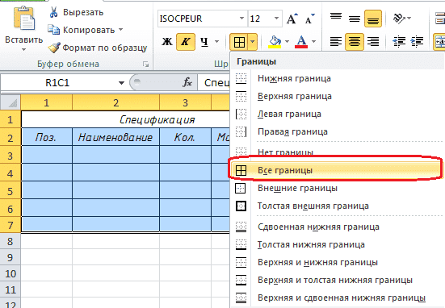
Task: Decrease font size with the small A icon
Action: pyautogui.click(x=309, y=19)
